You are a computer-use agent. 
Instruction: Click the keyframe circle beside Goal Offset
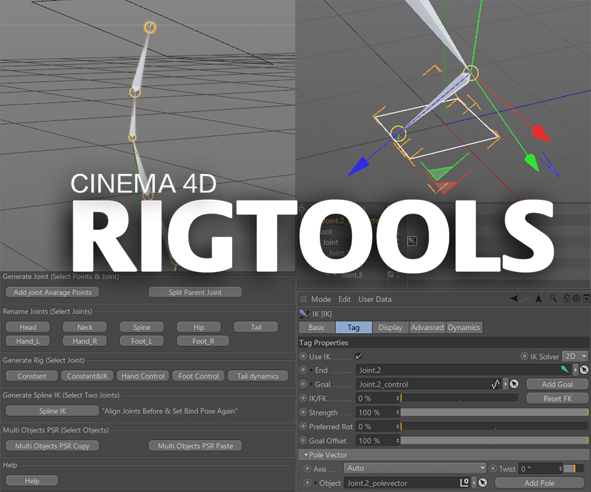[x=302, y=440]
